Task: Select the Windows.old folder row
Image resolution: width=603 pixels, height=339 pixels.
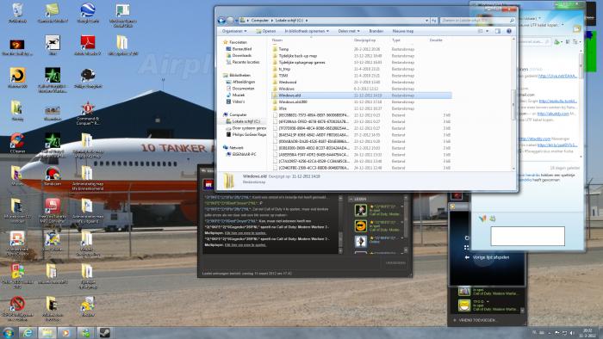Action: 362,96
